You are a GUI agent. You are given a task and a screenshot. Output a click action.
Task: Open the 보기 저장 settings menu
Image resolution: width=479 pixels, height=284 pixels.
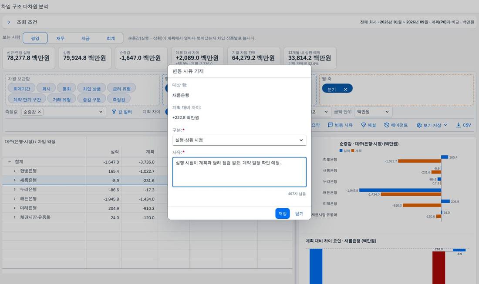(x=429, y=125)
